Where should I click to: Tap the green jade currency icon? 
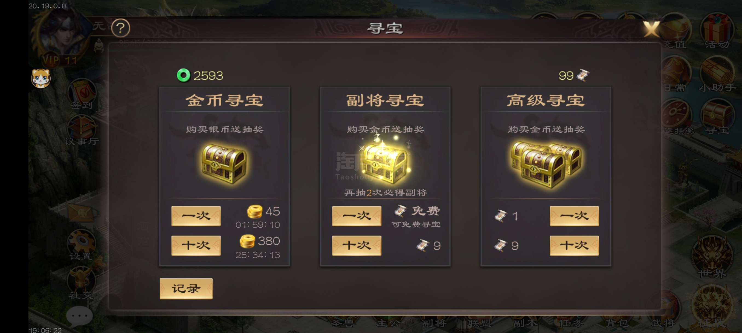click(x=184, y=75)
